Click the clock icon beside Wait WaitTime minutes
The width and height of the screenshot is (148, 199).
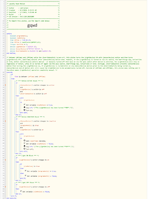(x=24, y=140)
